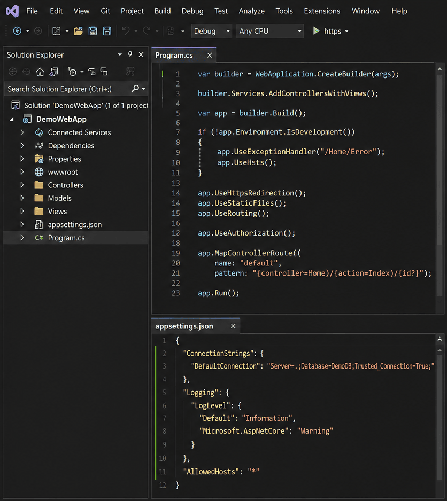This screenshot has height=501, width=447.
Task: Click the wwwroot globe icon
Action: click(39, 172)
